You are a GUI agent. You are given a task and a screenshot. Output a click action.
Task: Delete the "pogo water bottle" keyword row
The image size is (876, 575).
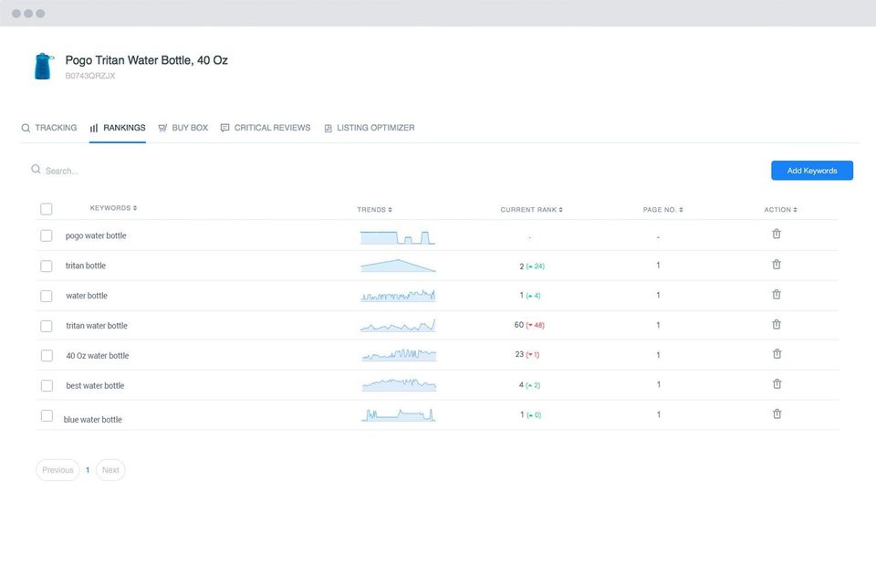pos(777,234)
